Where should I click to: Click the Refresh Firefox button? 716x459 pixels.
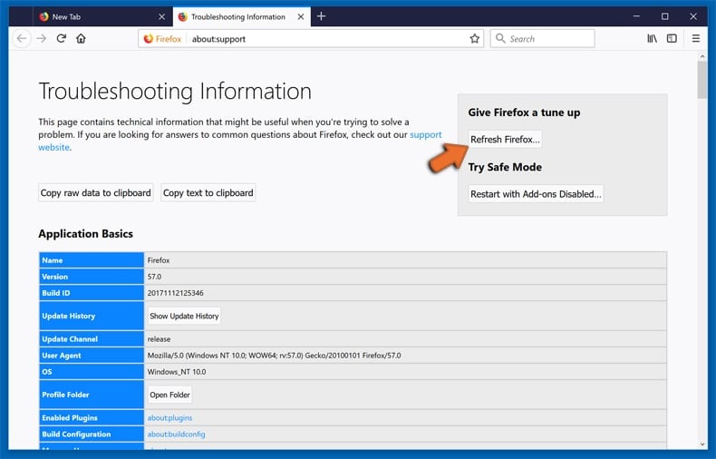click(505, 140)
